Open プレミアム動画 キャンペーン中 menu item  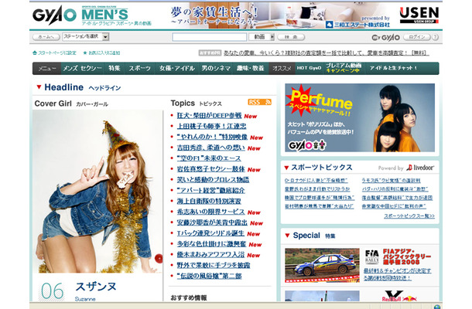(344, 68)
